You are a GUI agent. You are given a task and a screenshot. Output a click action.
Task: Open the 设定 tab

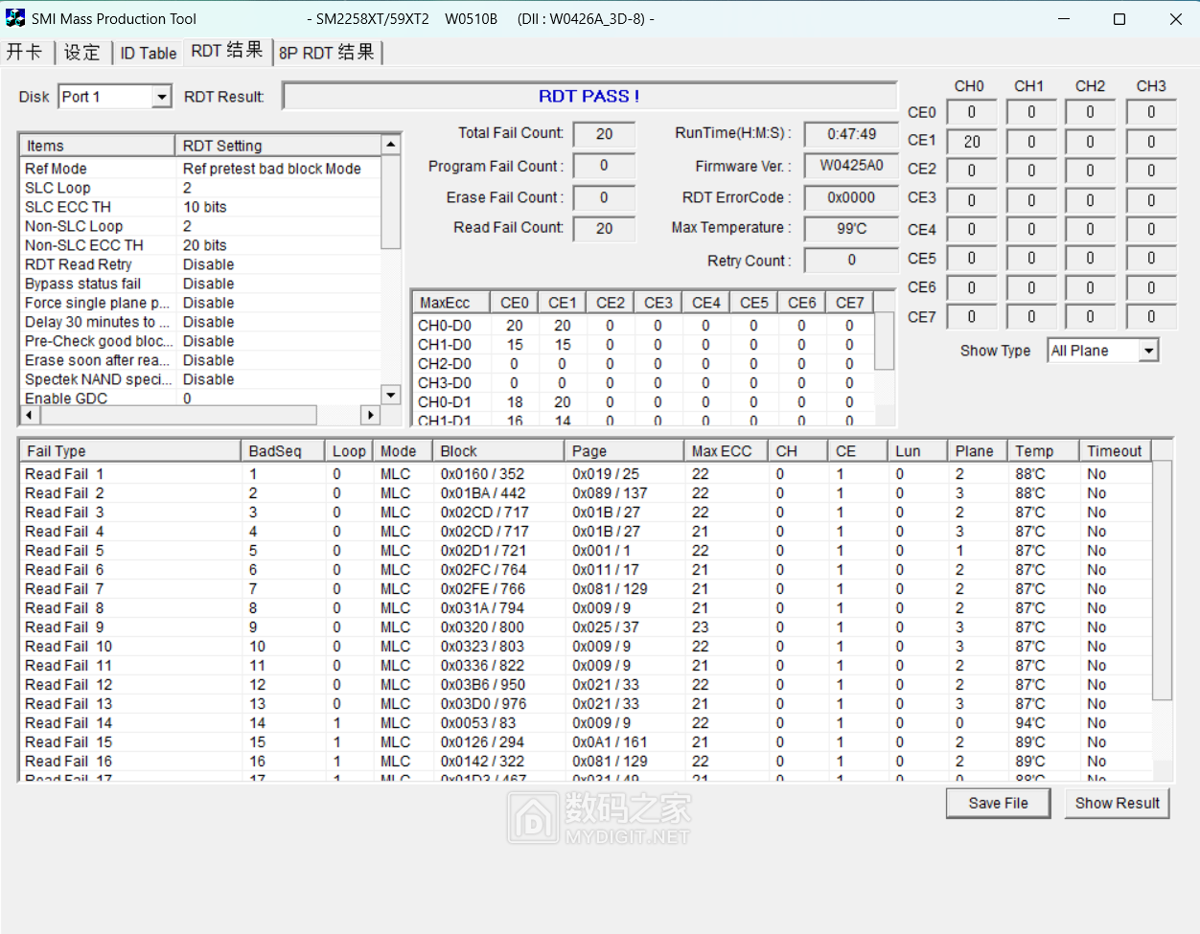pos(81,53)
